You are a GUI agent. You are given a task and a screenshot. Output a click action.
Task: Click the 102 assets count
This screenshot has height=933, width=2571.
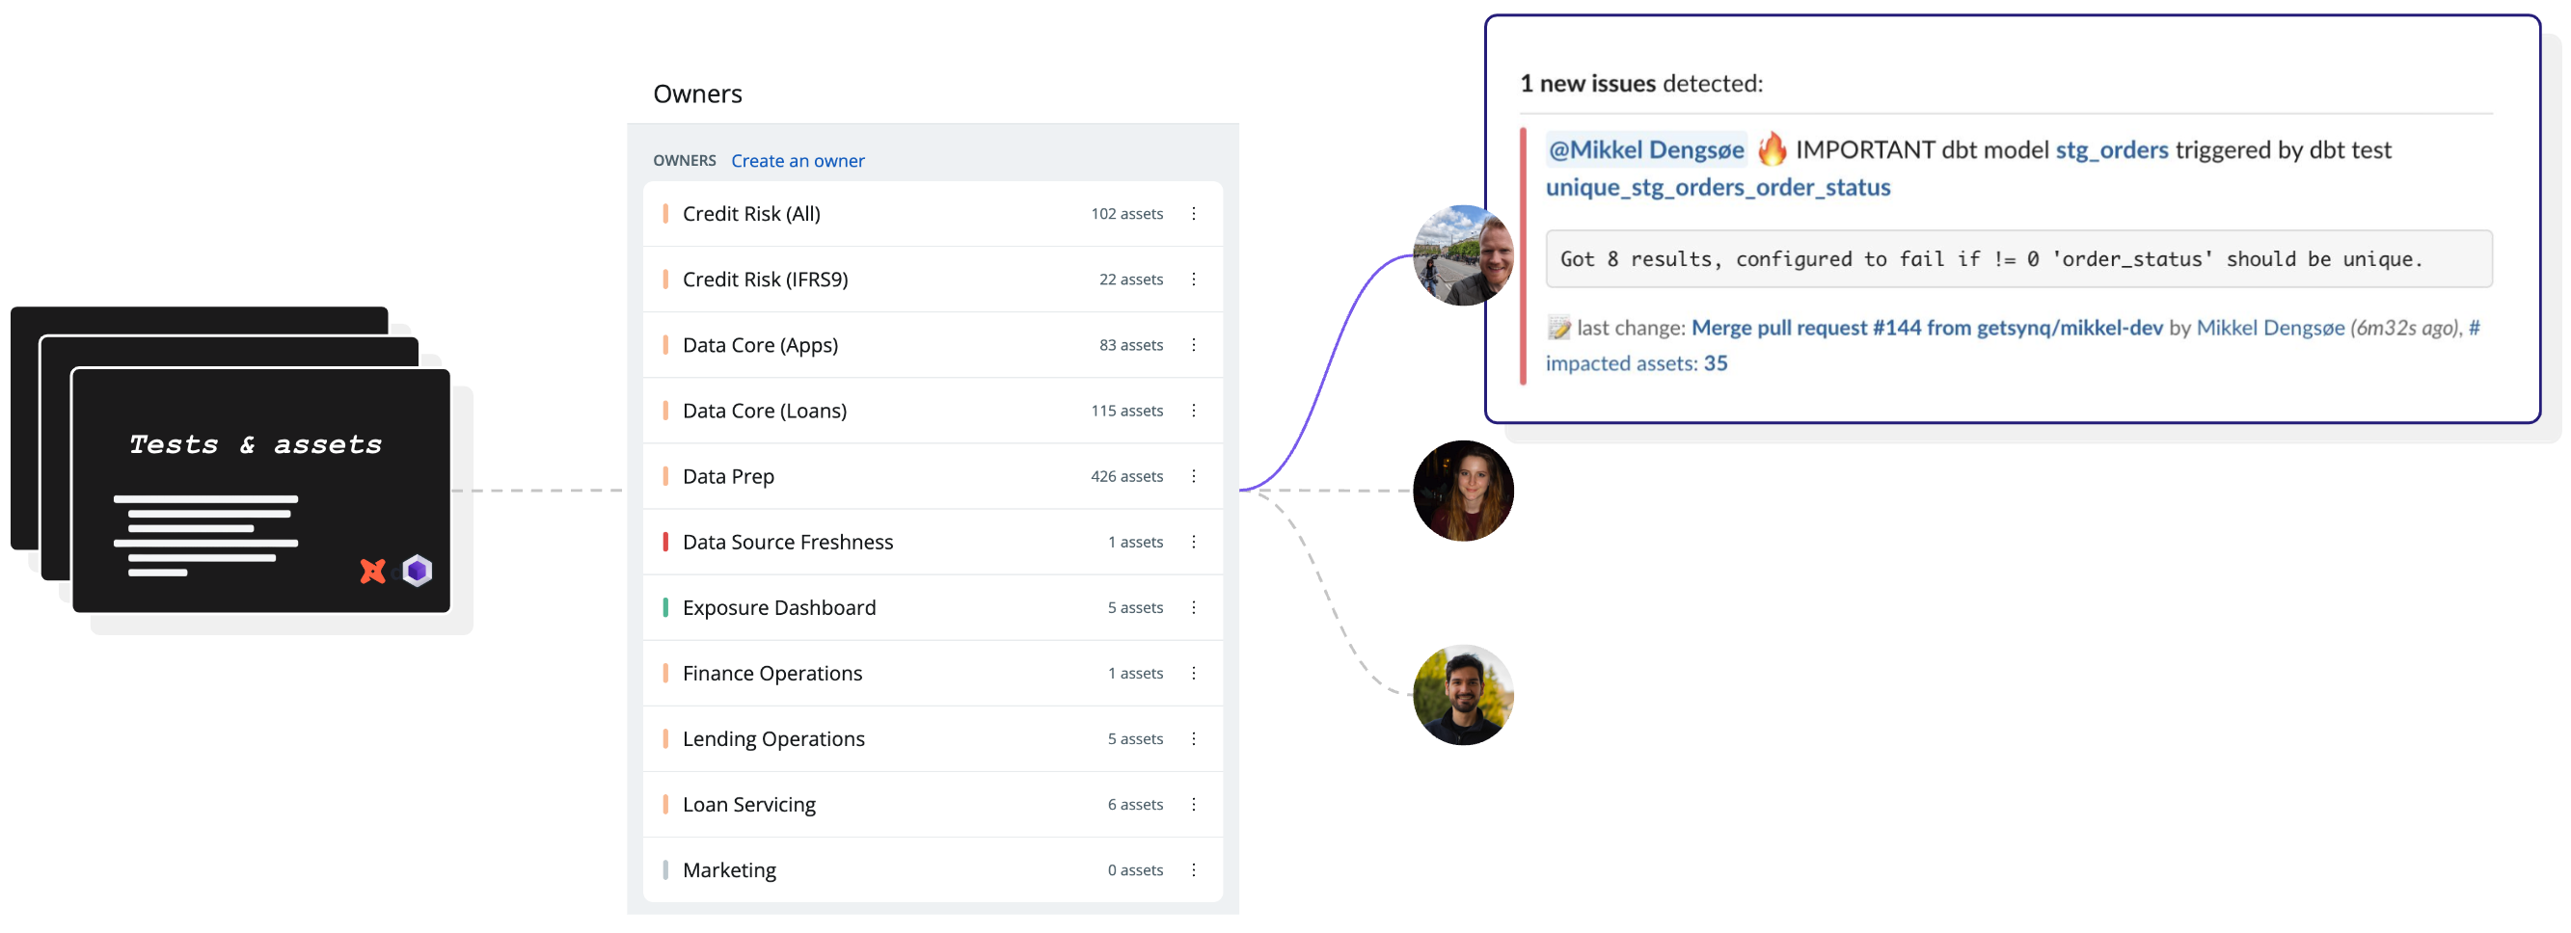coord(1126,214)
